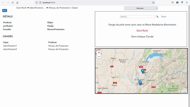Click the prefLabel predicate
Image resolution: width=190 pixels, height=107 pixels.
tap(8, 26)
